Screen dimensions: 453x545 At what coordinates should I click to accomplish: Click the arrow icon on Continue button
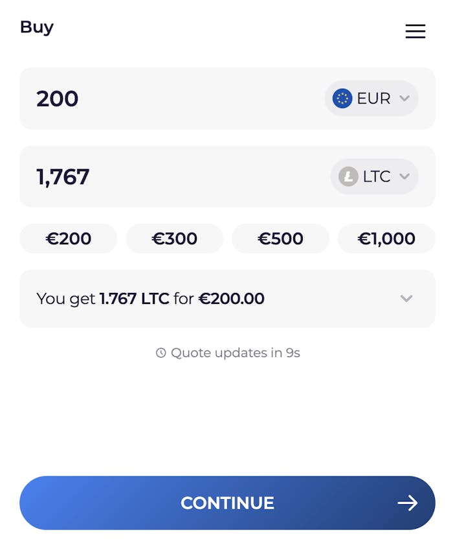point(407,503)
